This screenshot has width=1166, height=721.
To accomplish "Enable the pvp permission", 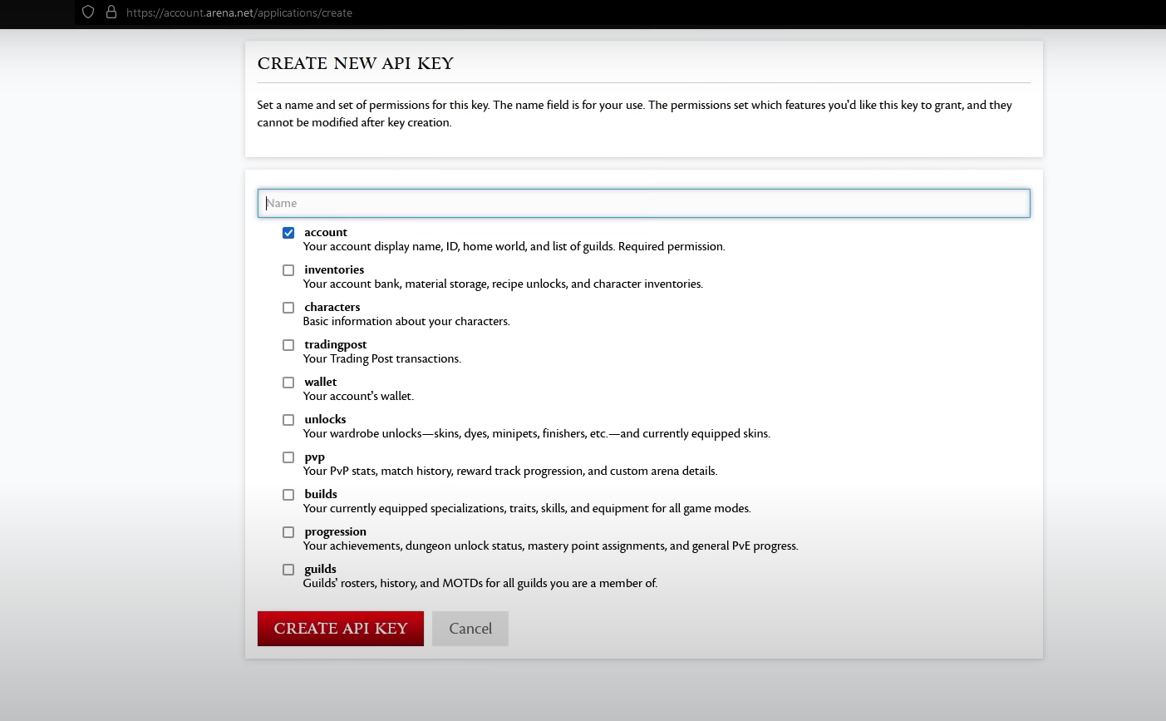I will tap(288, 457).
